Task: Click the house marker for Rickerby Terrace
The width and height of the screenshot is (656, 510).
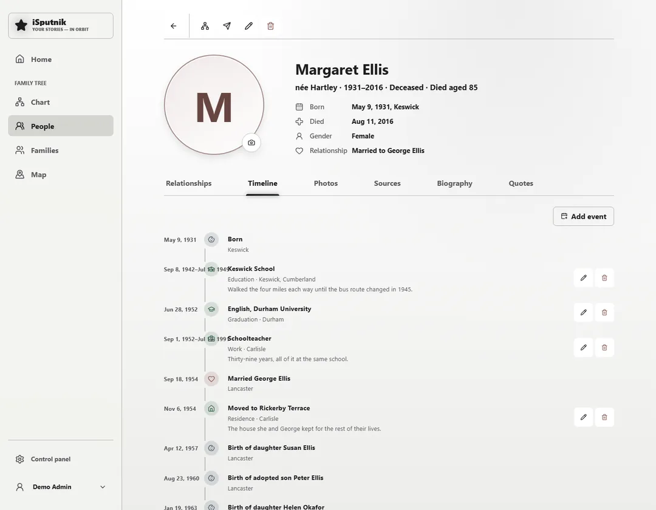Action: pyautogui.click(x=211, y=409)
